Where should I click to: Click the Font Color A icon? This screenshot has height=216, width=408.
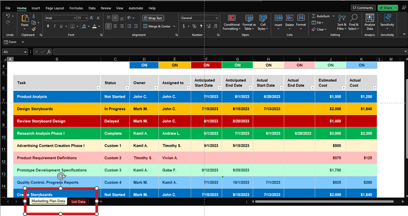click(x=94, y=26)
